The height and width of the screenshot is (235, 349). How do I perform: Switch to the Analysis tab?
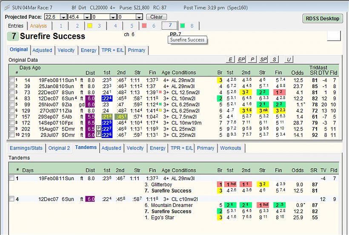(38, 26)
